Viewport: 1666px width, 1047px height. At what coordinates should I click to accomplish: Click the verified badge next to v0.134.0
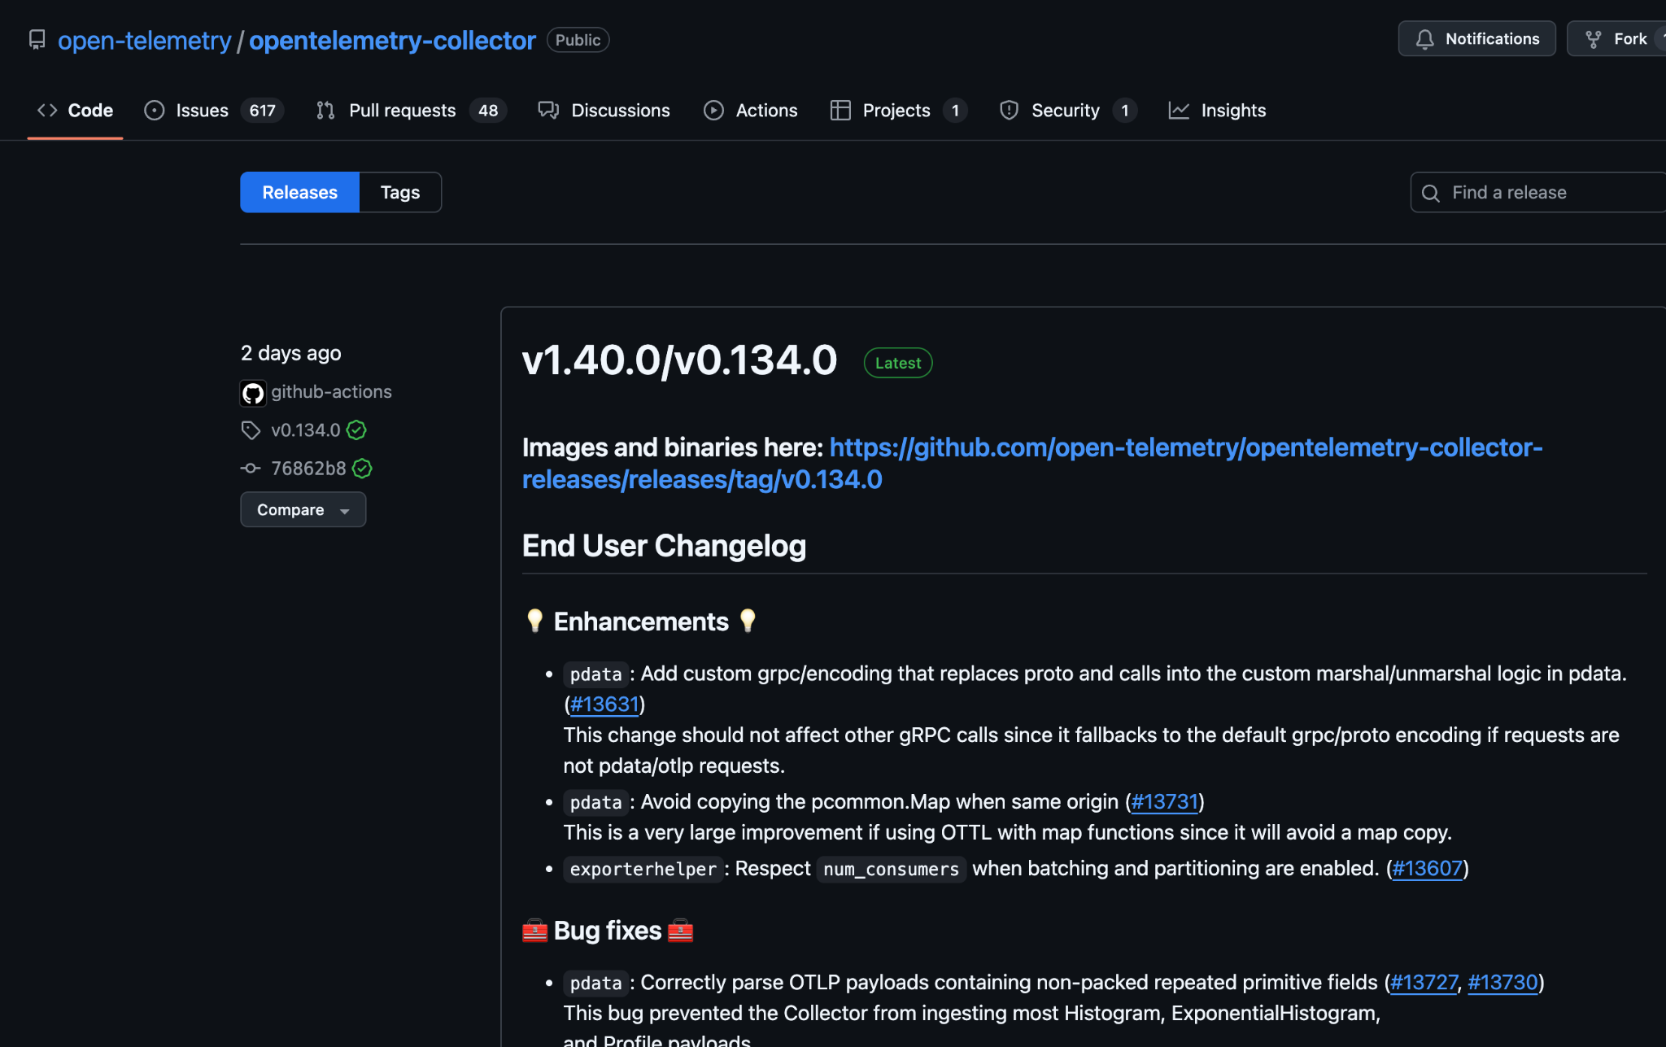356,430
